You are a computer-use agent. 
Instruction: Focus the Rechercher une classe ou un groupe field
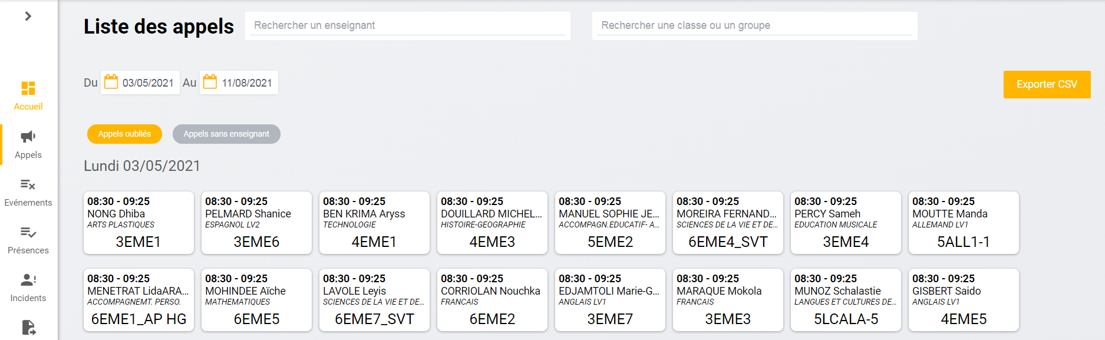(x=755, y=25)
